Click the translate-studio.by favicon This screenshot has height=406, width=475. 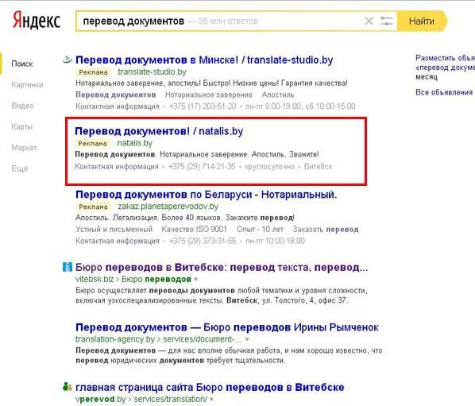[x=68, y=60]
